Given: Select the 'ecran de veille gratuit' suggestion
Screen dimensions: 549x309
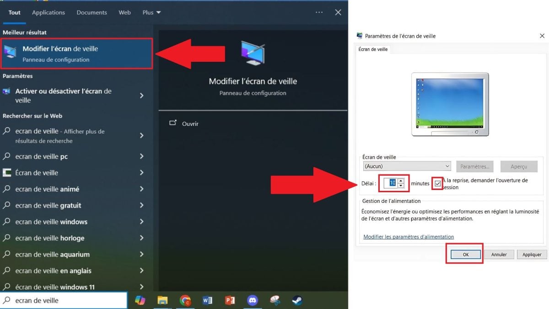Looking at the screenshot, I should (48, 206).
